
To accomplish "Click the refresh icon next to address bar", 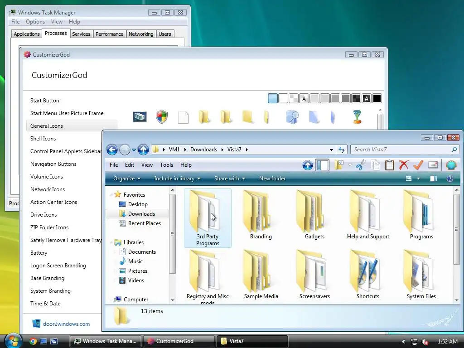I will (x=342, y=150).
